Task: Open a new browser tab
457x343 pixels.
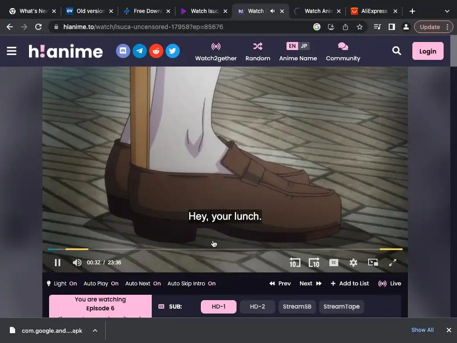Action: pos(412,11)
